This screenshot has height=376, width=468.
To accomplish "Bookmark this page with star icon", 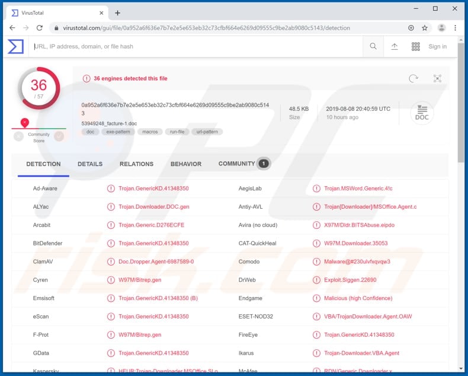I will click(425, 28).
